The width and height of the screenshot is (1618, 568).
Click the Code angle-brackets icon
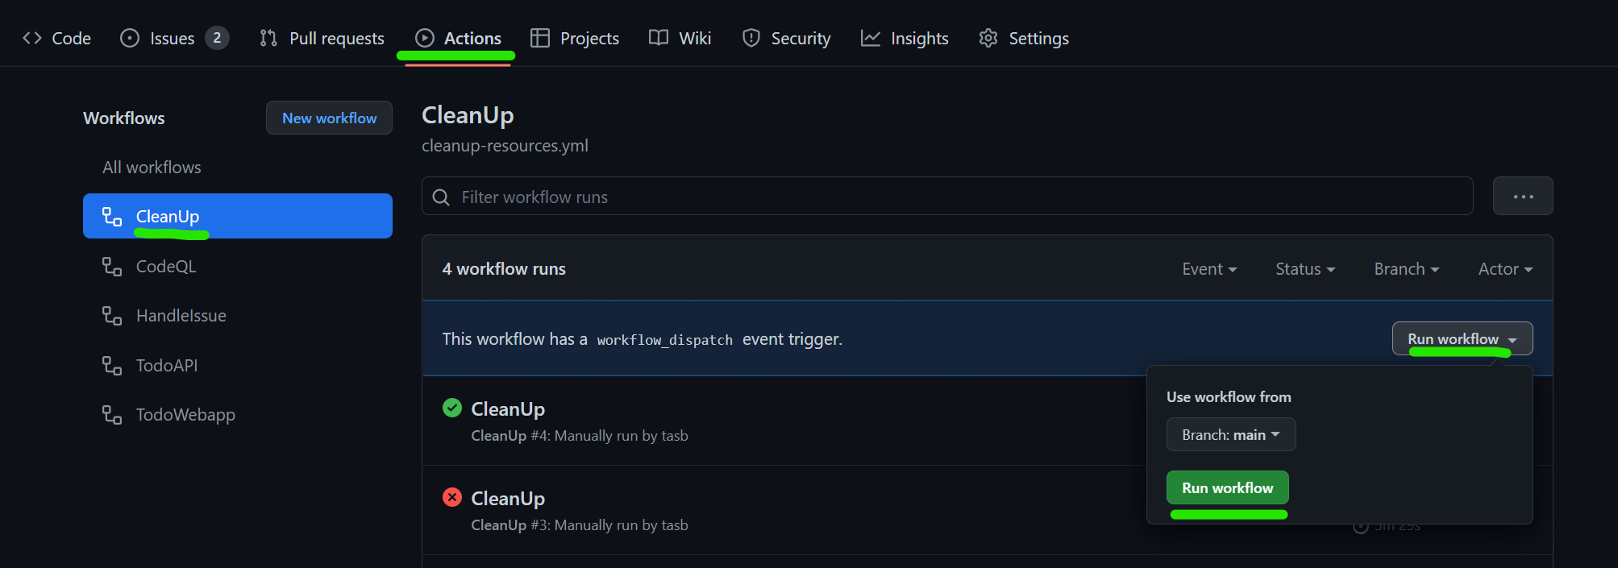(32, 38)
